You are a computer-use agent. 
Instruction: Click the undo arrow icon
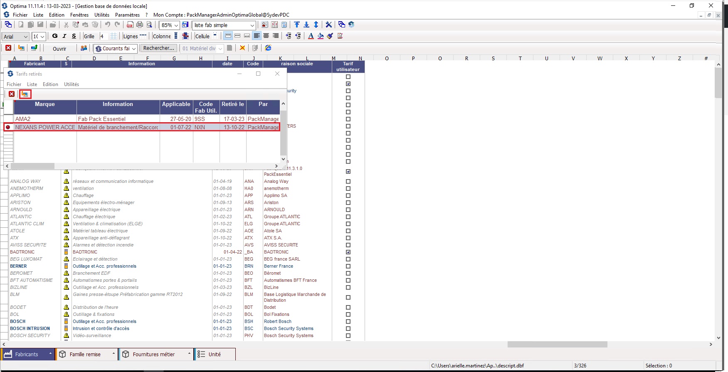point(108,25)
